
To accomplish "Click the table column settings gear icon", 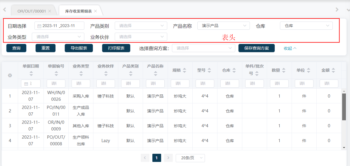I will pyautogui.click(x=10, y=75).
